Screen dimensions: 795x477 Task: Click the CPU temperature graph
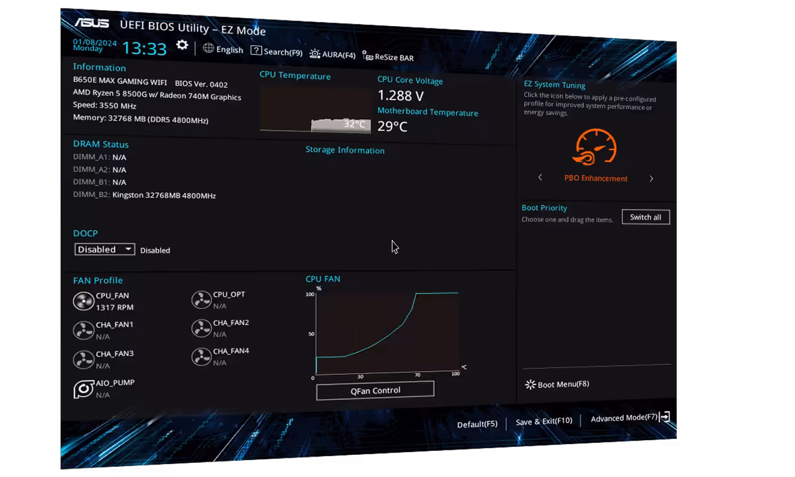pyautogui.click(x=315, y=110)
